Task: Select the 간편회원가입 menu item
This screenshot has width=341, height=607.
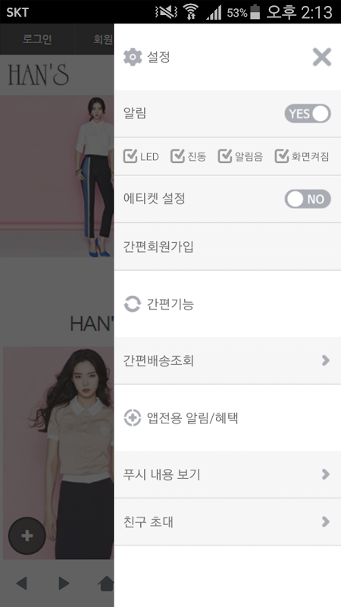Action: point(227,247)
